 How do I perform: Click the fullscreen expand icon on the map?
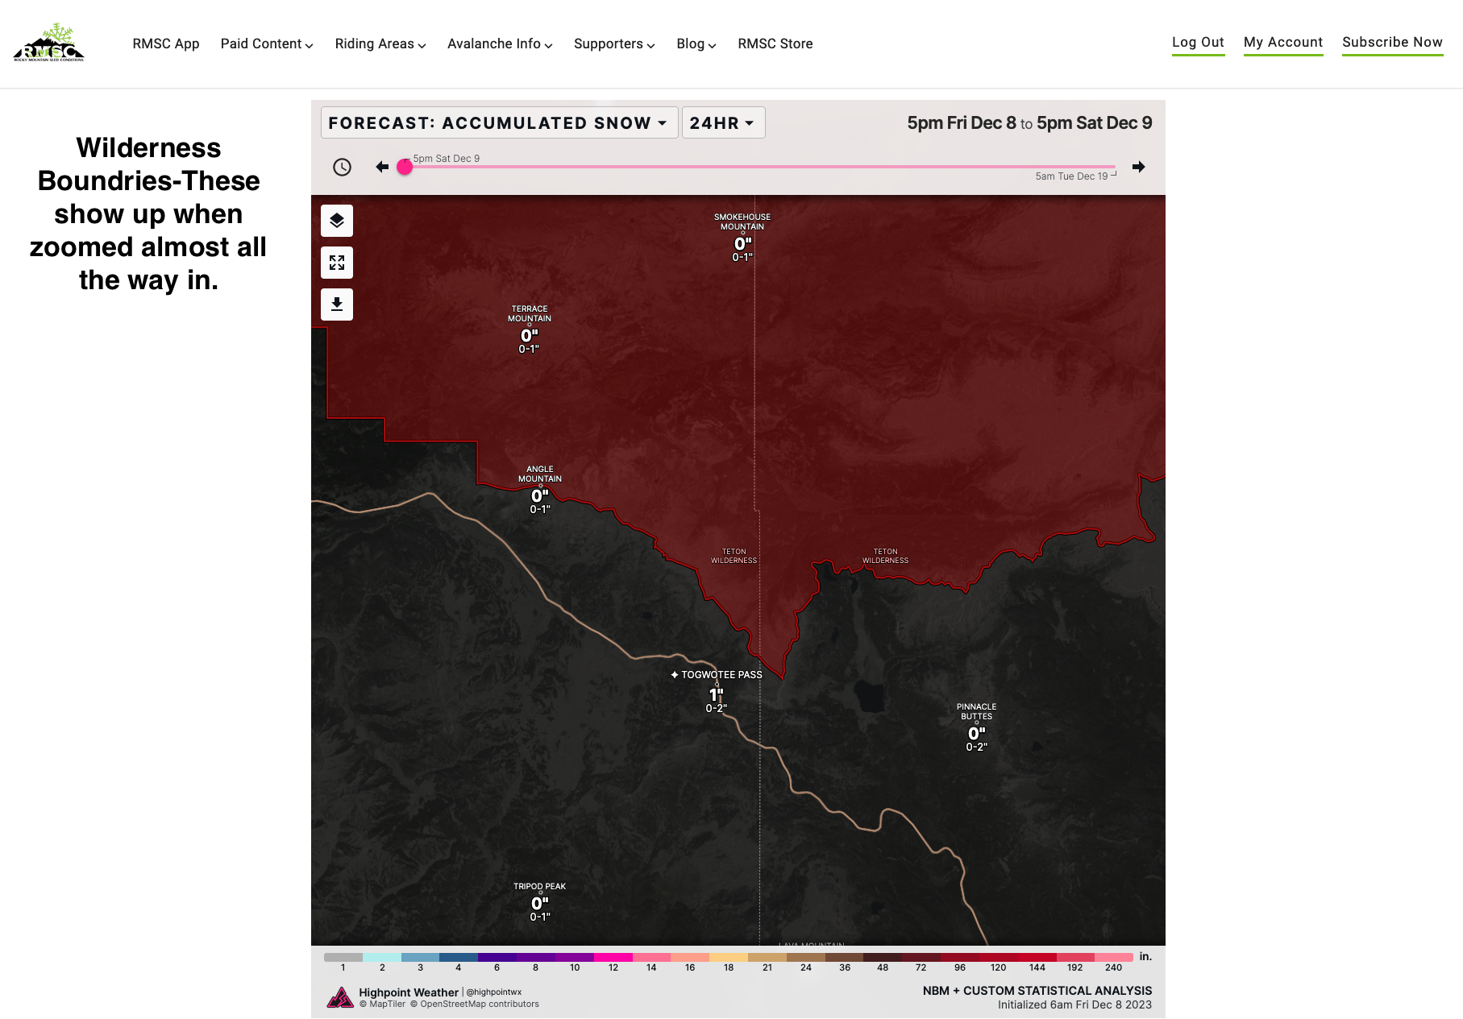337,263
